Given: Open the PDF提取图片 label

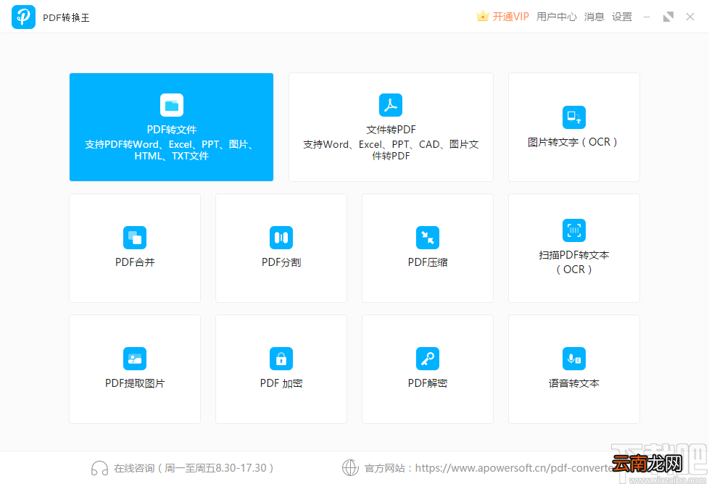Looking at the screenshot, I should point(135,383).
